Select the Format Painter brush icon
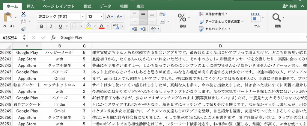 (x=23, y=29)
